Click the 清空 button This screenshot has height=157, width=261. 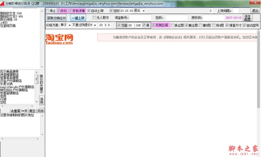tap(32, 111)
